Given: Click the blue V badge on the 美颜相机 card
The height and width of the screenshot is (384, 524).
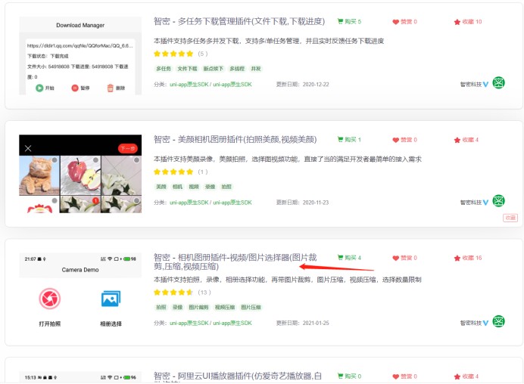Looking at the screenshot, I should pos(485,203).
